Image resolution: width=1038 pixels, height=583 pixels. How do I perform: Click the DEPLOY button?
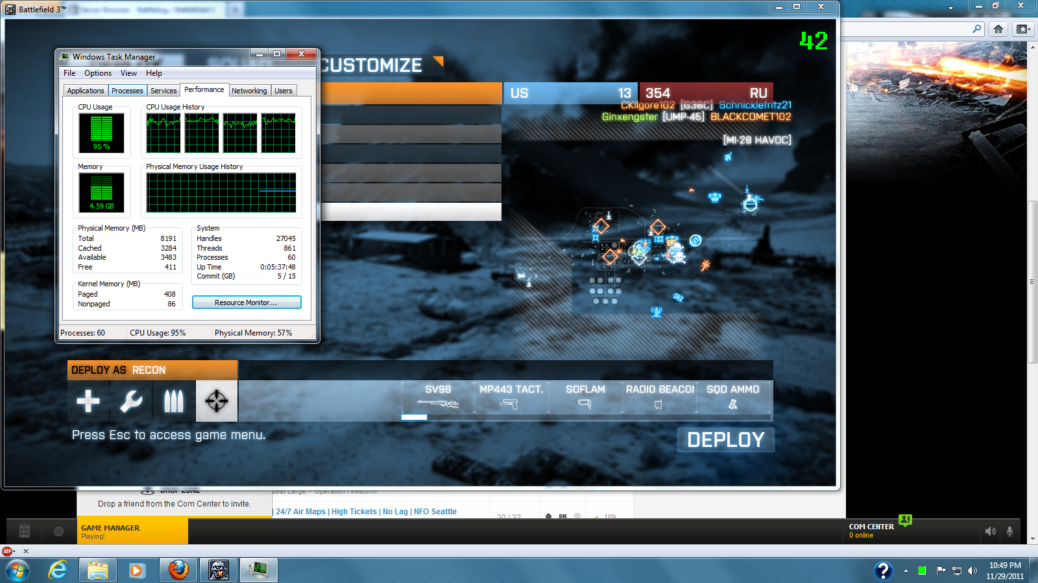click(726, 440)
